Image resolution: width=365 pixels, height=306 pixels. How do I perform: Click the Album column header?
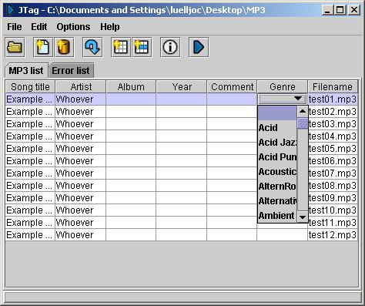tap(131, 87)
